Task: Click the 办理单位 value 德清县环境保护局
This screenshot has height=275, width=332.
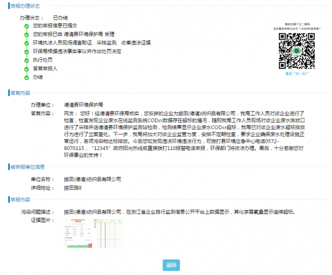Action: [x=83, y=105]
